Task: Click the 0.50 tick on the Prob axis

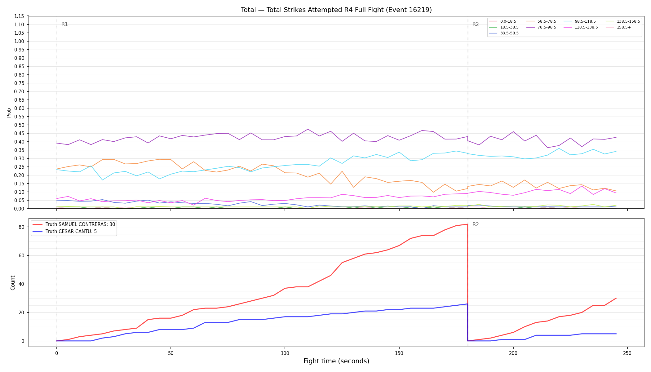Action: tap(19, 125)
